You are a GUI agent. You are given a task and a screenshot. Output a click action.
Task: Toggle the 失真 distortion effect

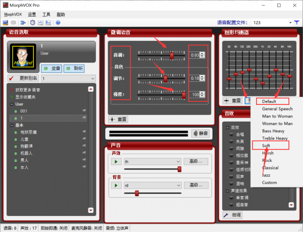pos(231,142)
